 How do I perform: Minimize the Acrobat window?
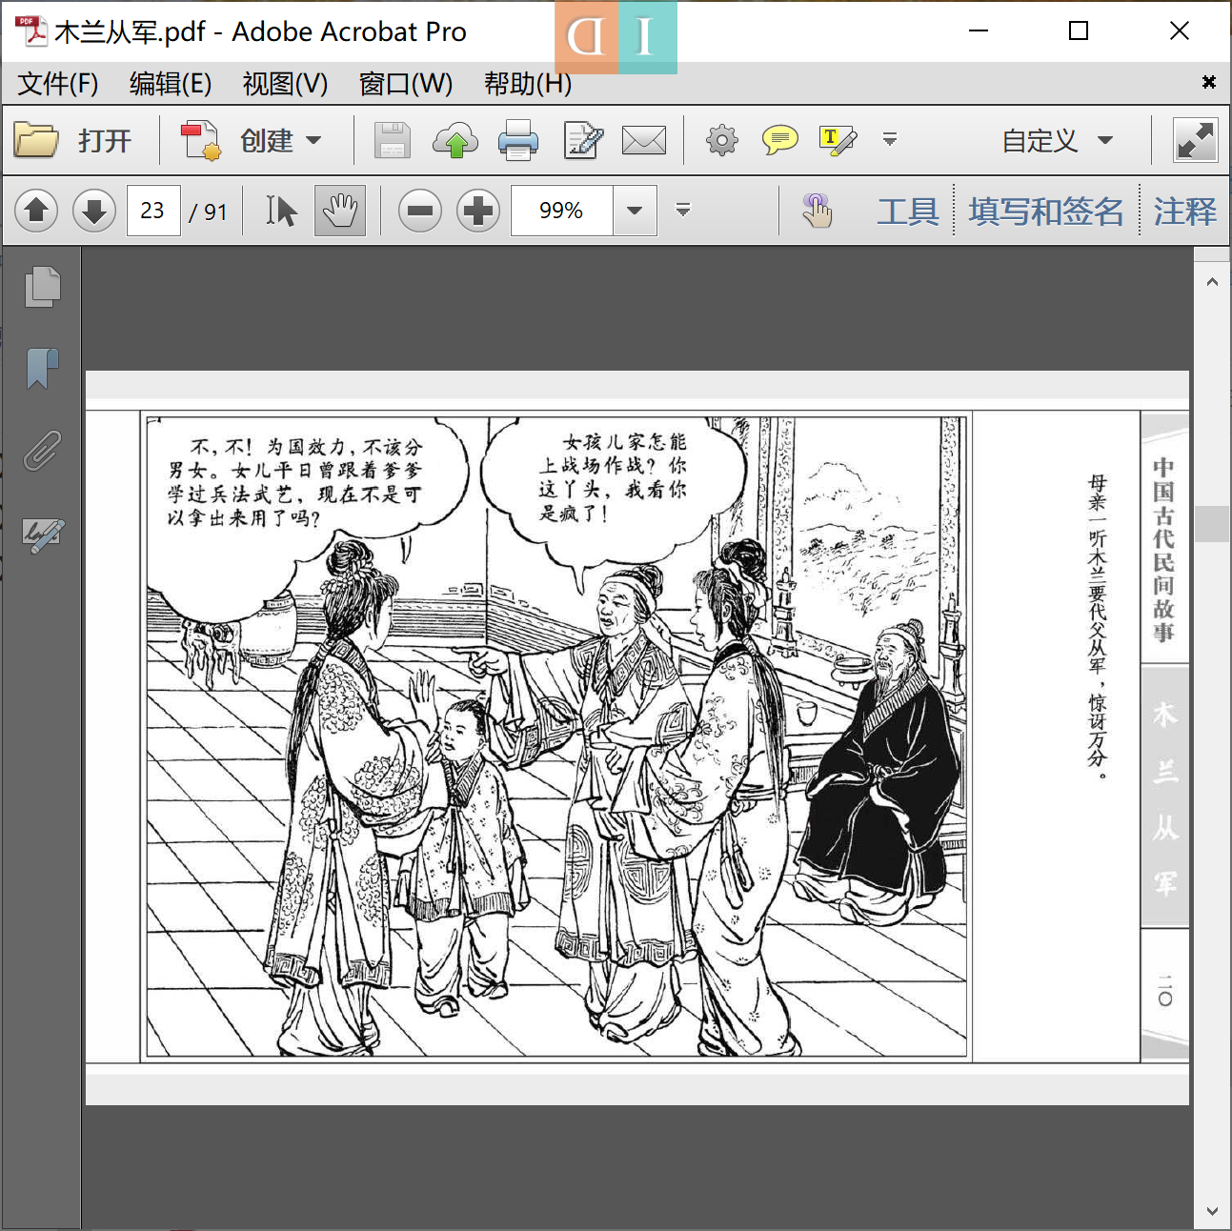click(x=979, y=31)
